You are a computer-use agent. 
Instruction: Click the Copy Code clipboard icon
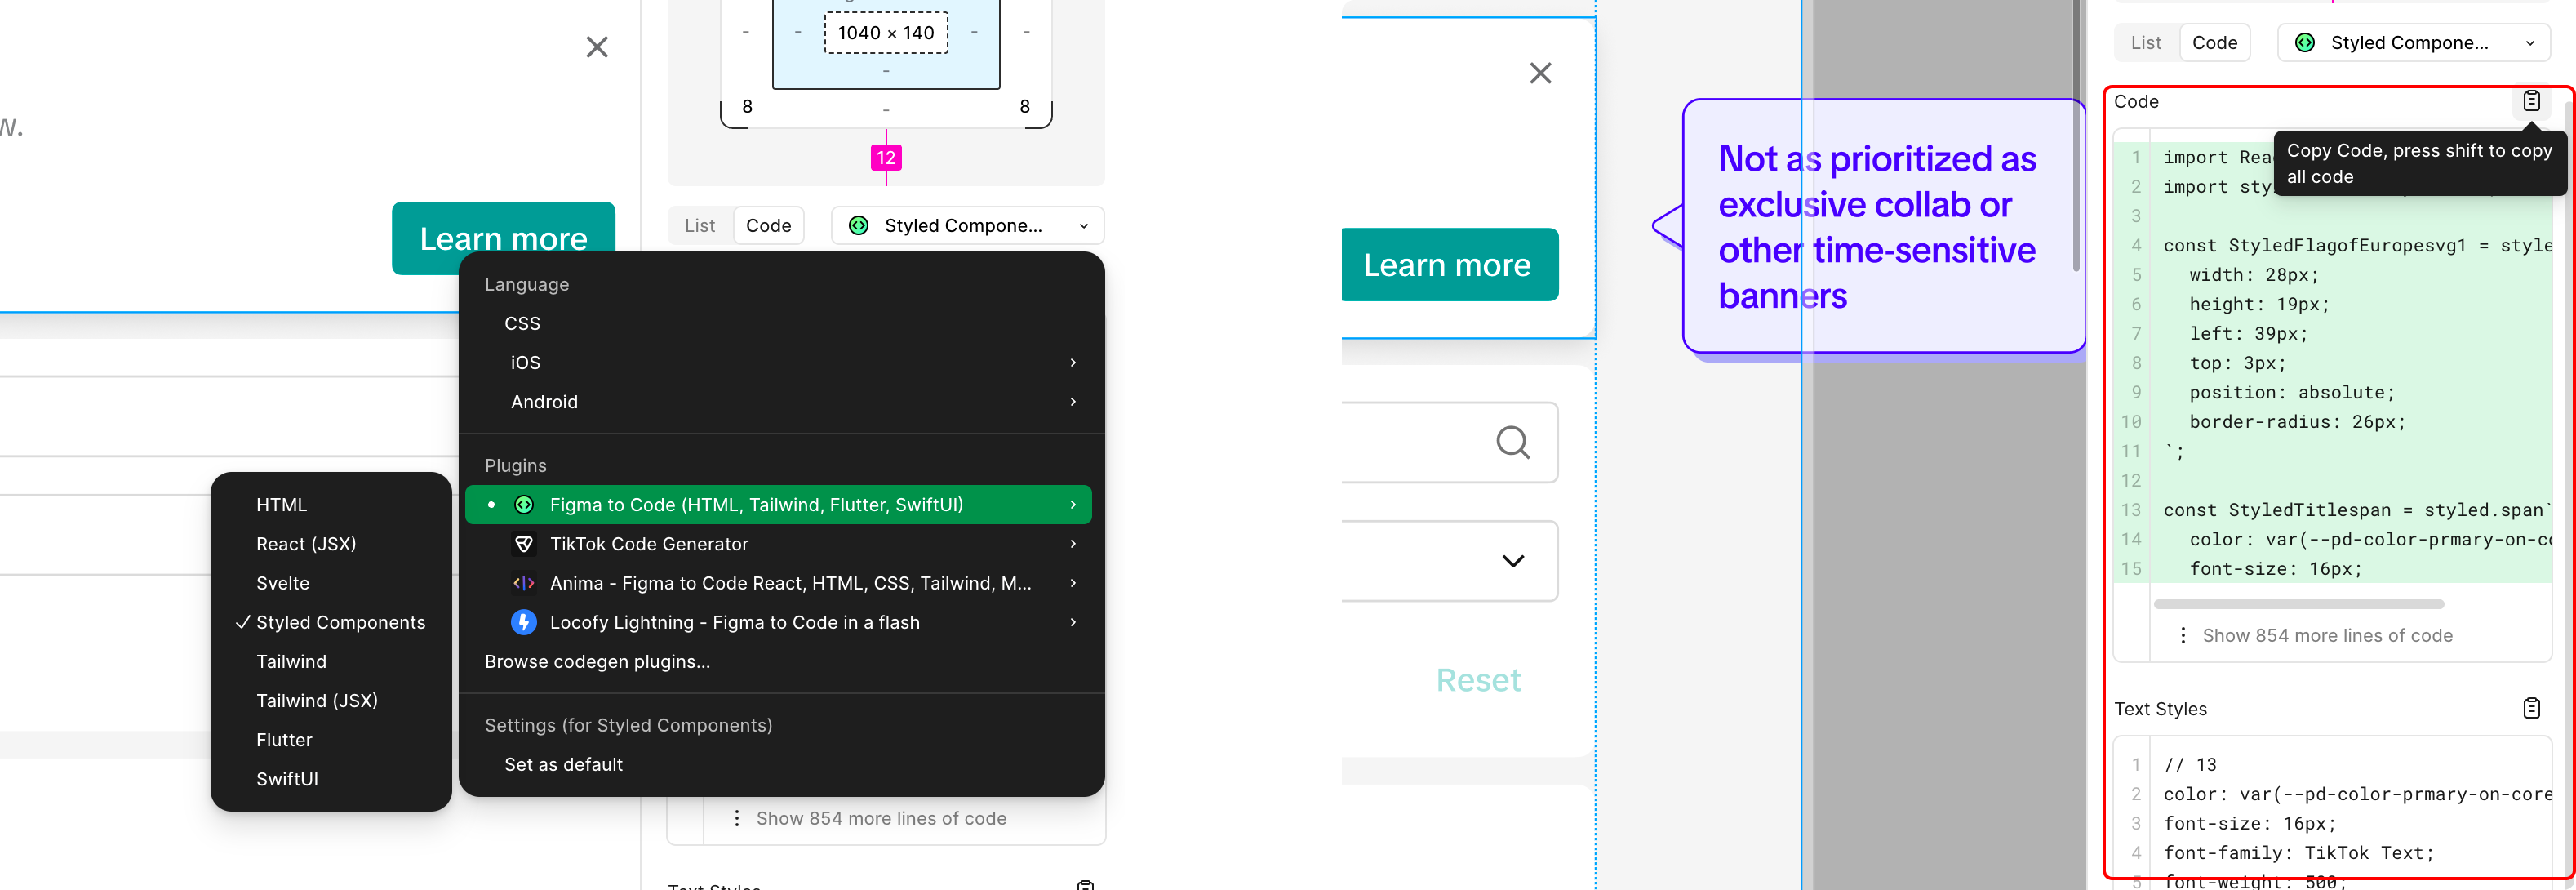point(2531,101)
